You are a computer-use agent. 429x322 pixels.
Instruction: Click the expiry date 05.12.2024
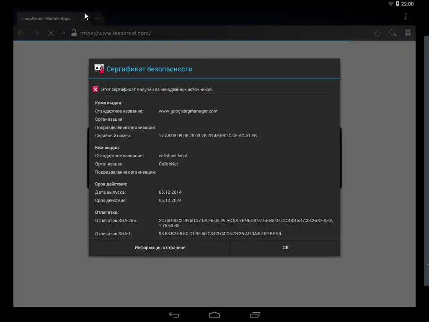170,200
